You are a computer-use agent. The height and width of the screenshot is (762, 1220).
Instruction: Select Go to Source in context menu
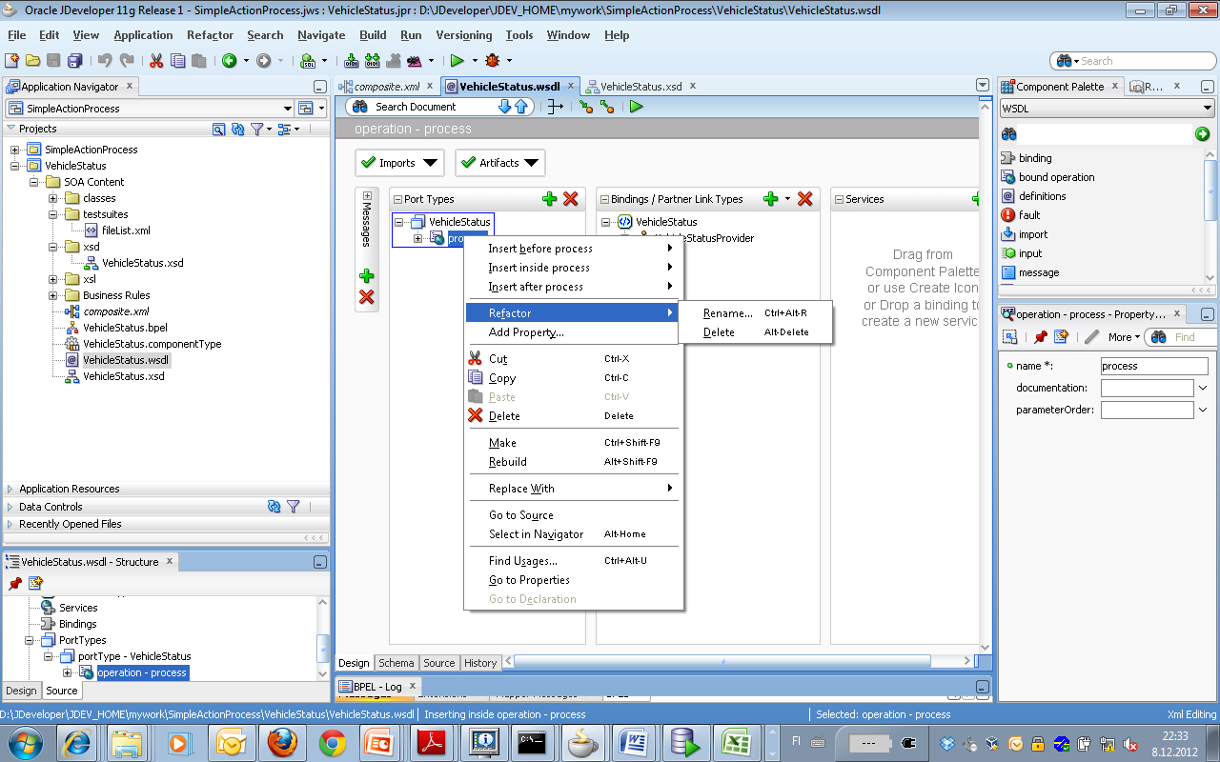(x=573, y=515)
